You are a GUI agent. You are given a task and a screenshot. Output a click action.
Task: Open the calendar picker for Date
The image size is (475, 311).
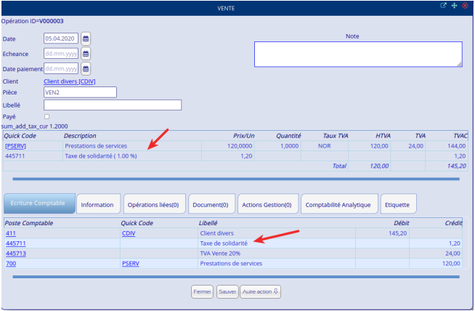[86, 38]
